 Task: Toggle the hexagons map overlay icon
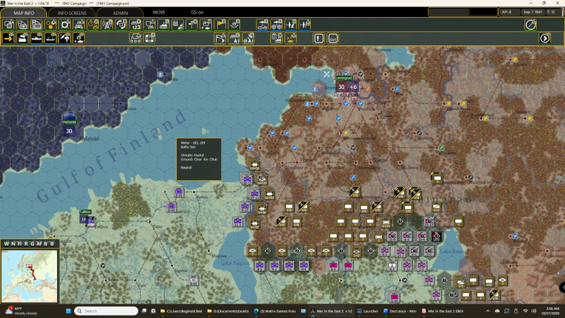coord(50,25)
